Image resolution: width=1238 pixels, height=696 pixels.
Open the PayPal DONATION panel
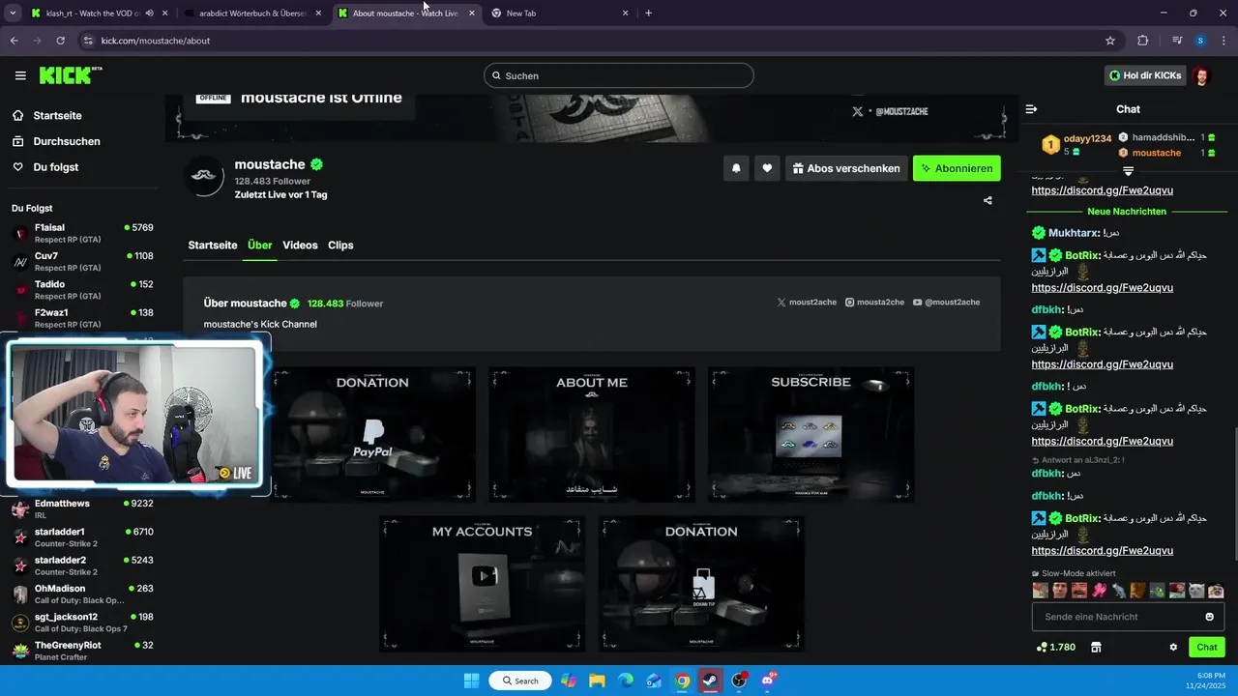372,435
